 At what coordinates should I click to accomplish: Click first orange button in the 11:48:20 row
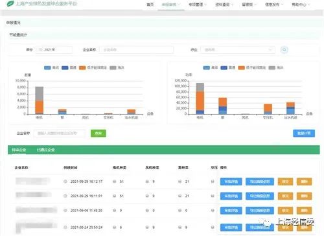[285, 211]
